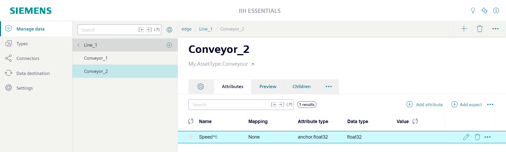Viewport: 506px width, 152px height.
Task: Click the globe icon beside asset search
Action: (169, 30)
